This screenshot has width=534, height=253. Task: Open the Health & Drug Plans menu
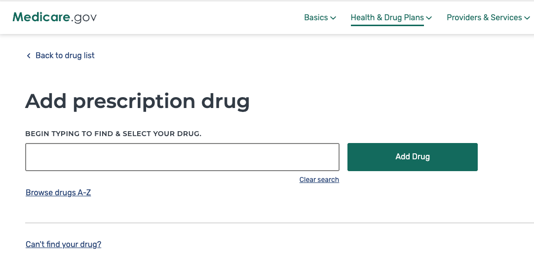pos(387,17)
